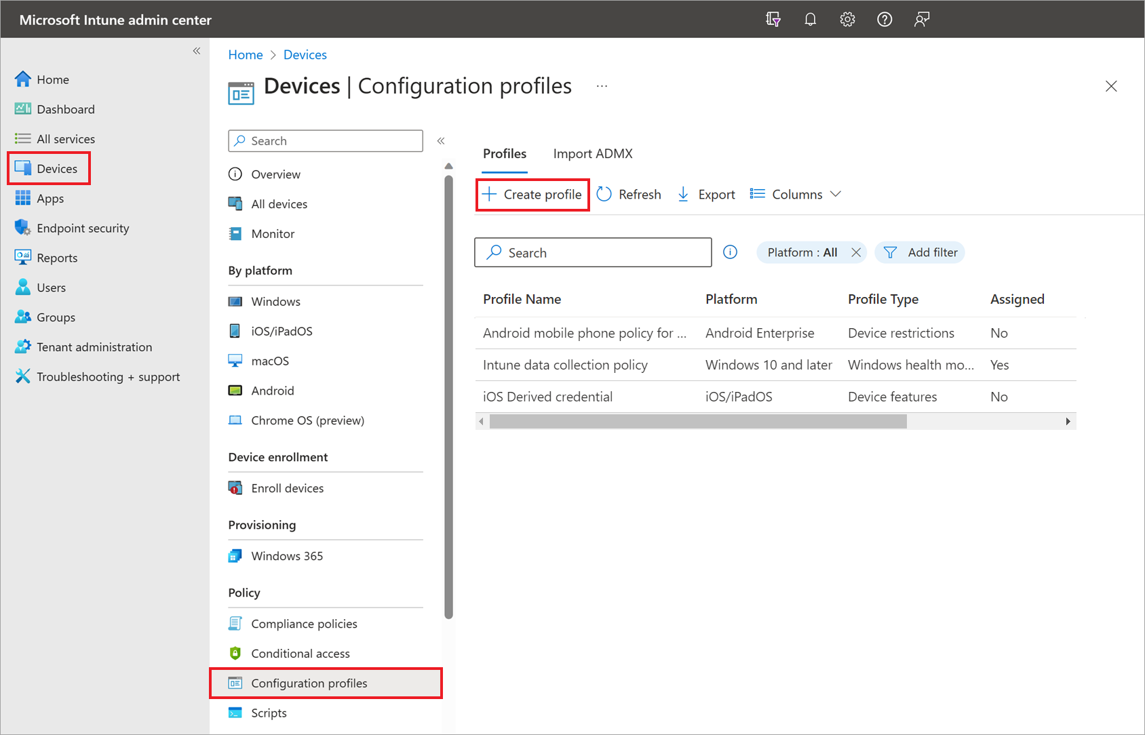Open Configuration profiles in the menu
This screenshot has height=735, width=1145.
pyautogui.click(x=326, y=683)
